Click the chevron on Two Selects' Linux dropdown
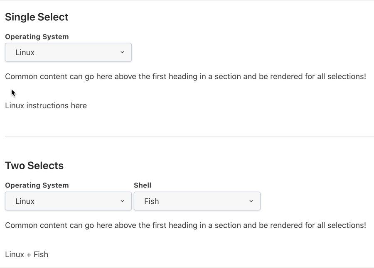 (x=122, y=201)
